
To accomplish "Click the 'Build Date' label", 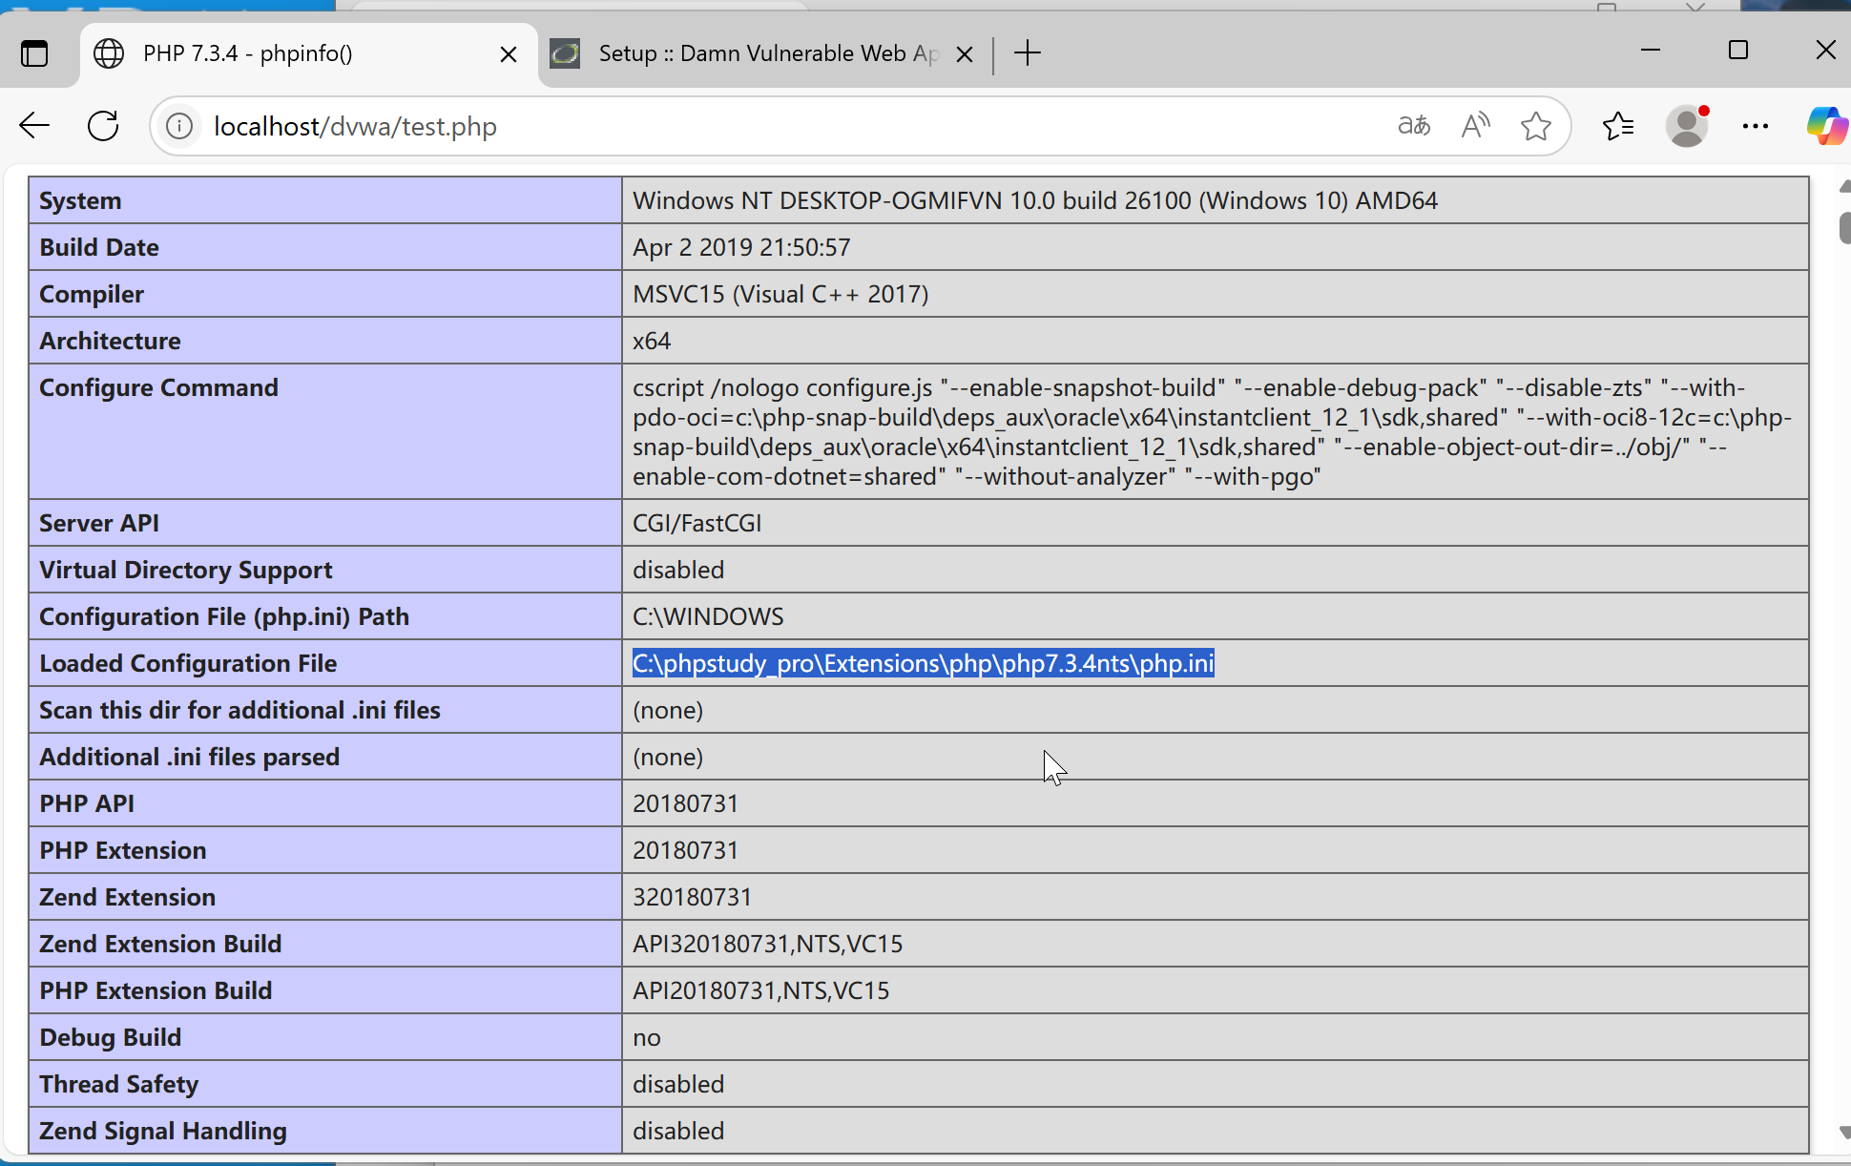I will click(99, 247).
